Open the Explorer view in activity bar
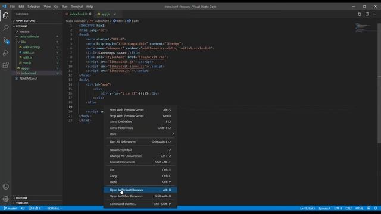Viewport: 381px width, 214px height. [5, 15]
